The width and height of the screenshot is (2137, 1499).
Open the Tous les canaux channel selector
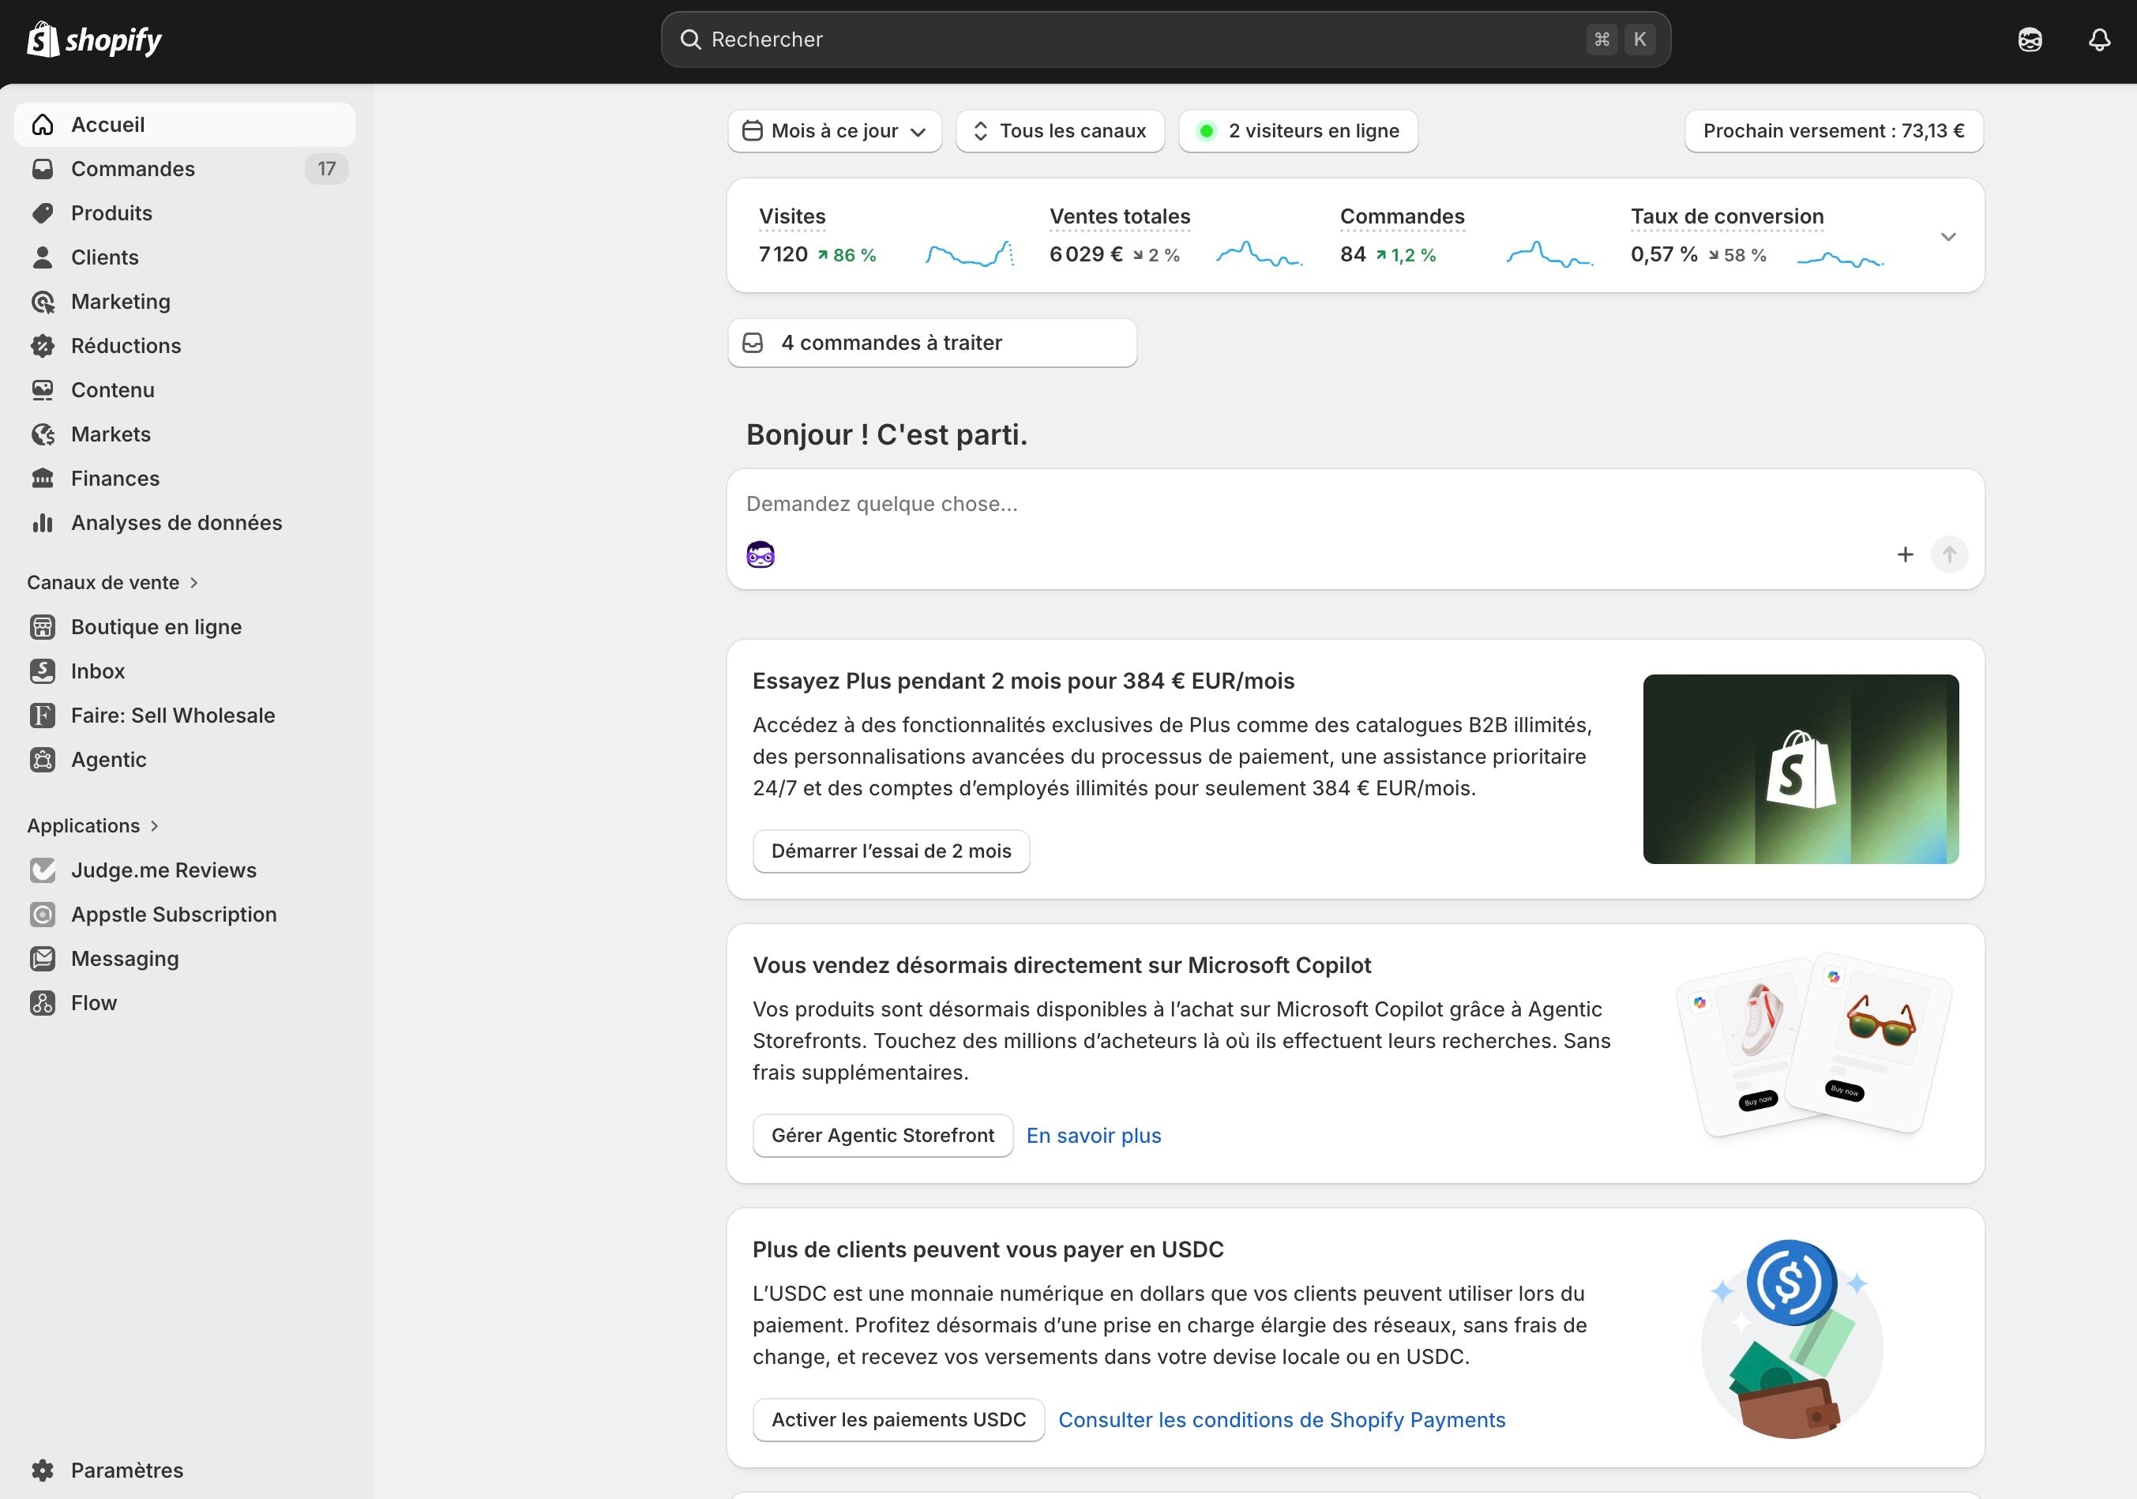[1060, 131]
